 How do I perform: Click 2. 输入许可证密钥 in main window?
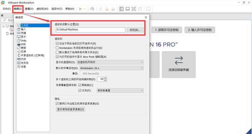click(x=200, y=30)
